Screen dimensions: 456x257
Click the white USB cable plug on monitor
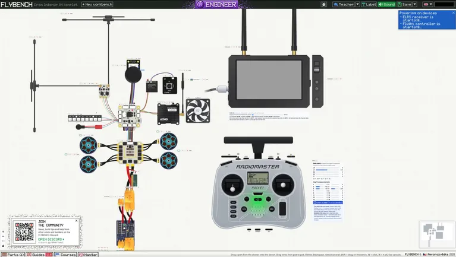222,88
